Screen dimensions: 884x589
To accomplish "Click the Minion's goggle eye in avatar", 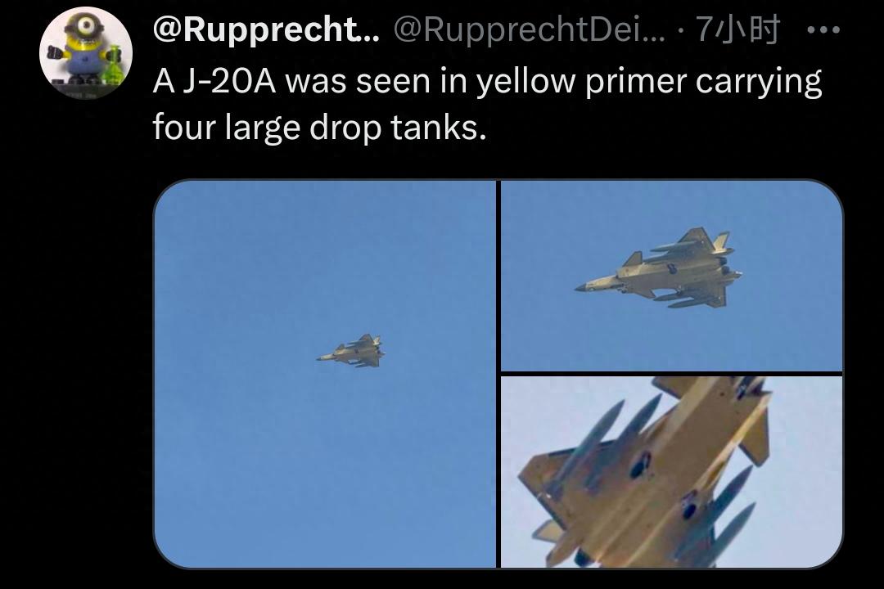I will (x=86, y=25).
